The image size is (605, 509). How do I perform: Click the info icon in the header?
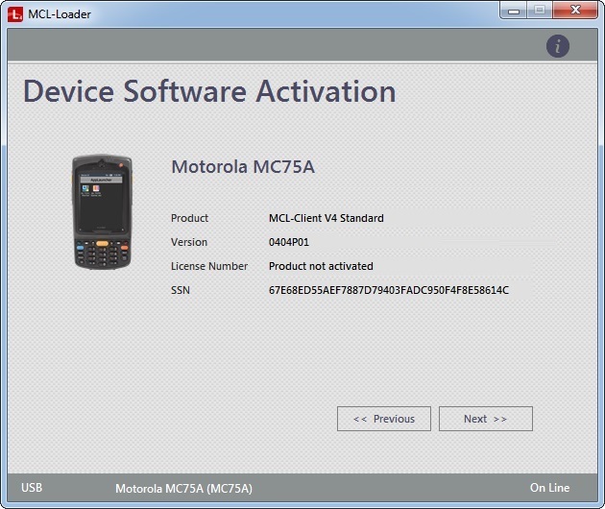[x=558, y=46]
